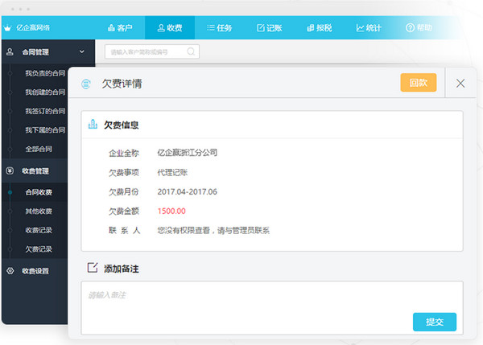Screen dimensions: 483x345
Task: Collapse the 收费管理 sidebar group
Action: pyautogui.click(x=35, y=171)
